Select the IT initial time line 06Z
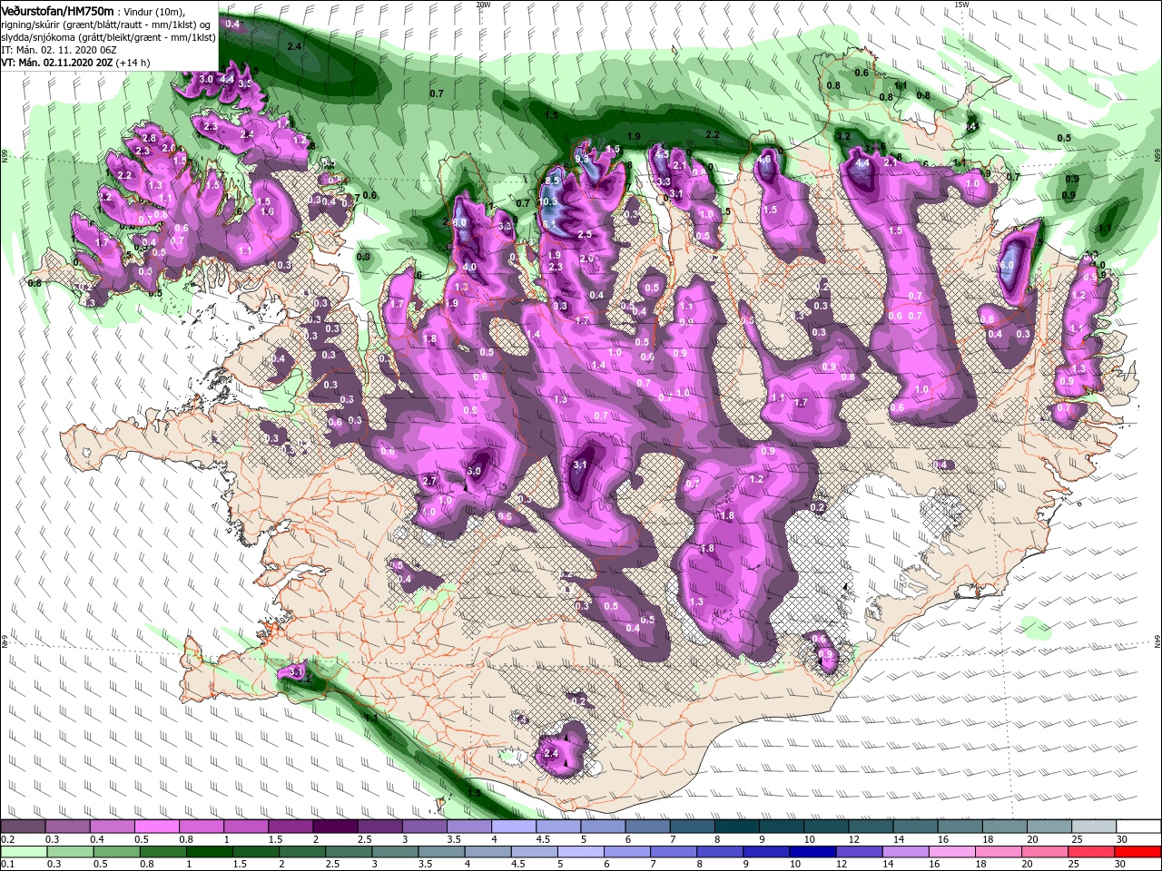 (61, 50)
